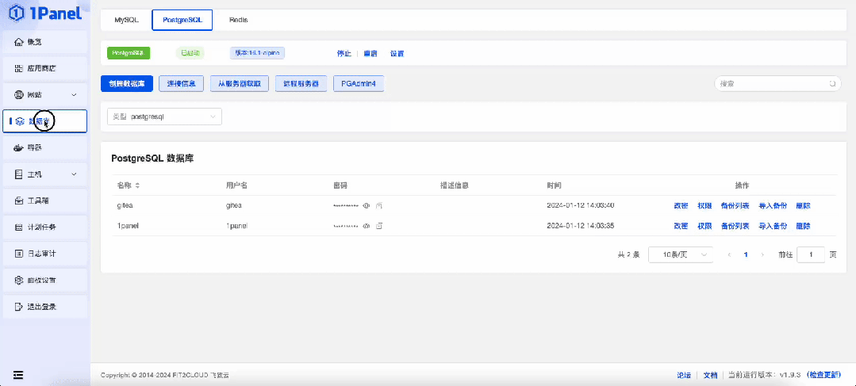Open 备份列表 for the 1panel row
This screenshot has height=386, width=856.
point(735,226)
